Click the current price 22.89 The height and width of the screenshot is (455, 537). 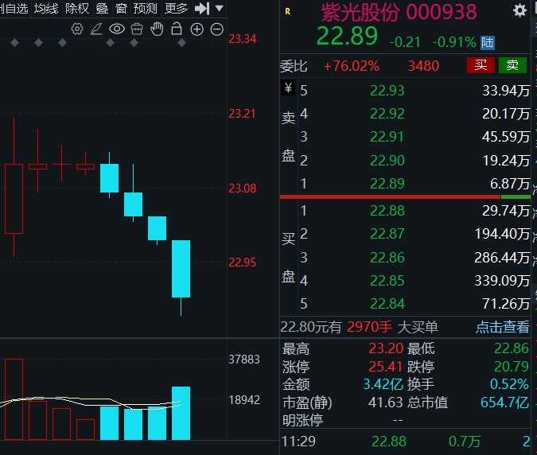347,36
